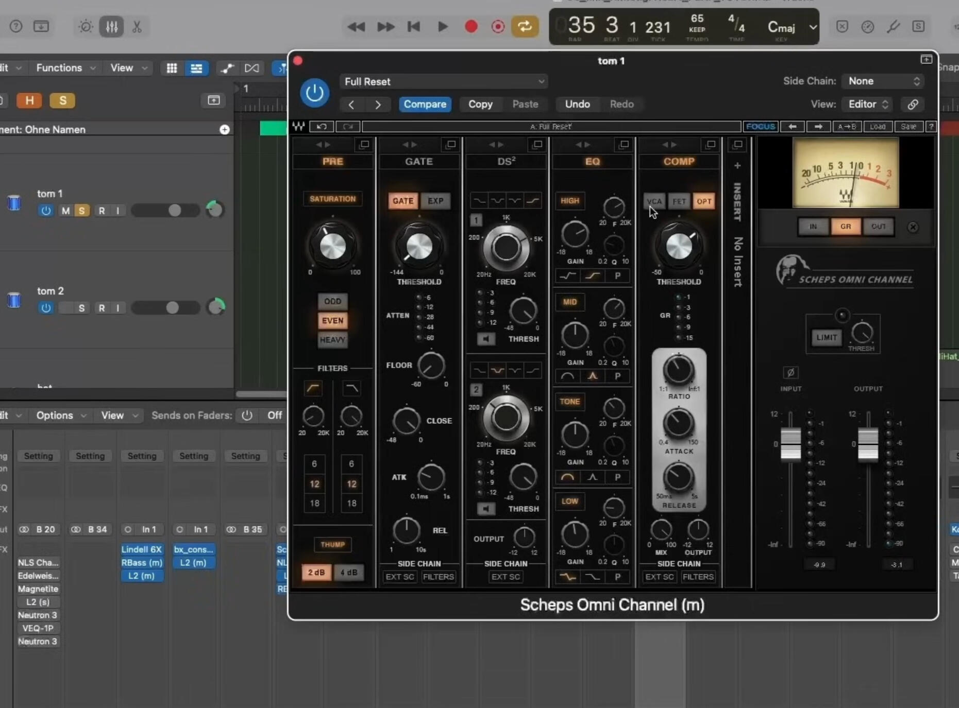The height and width of the screenshot is (708, 959).
Task: Solo the tom 1 track
Action: [81, 211]
